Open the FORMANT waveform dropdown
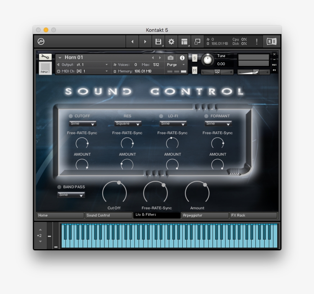The width and height of the screenshot is (314, 294). click(x=218, y=123)
